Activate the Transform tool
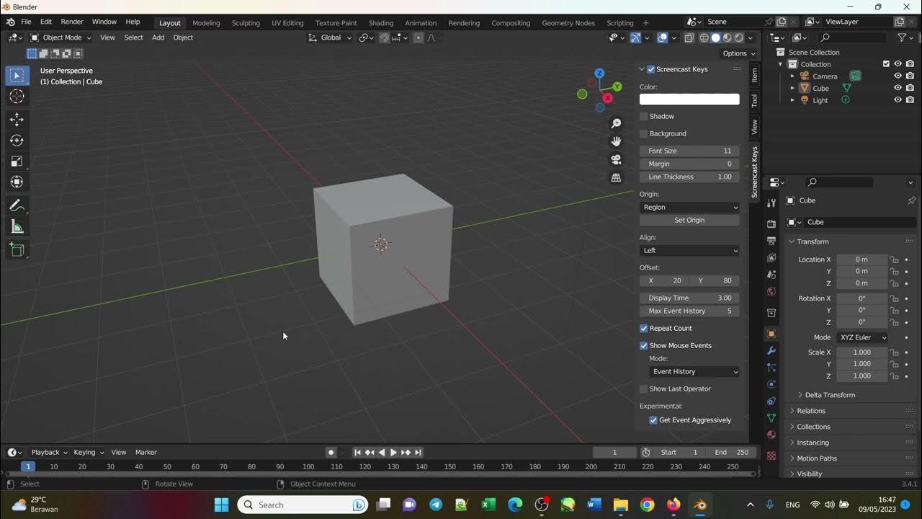The width and height of the screenshot is (922, 519). pos(17,182)
